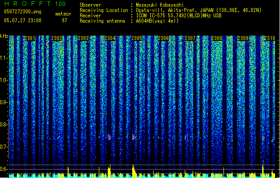This screenshot has width=280, height=178.
Task: Select the filename 0507272300.png
Action: [23, 12]
